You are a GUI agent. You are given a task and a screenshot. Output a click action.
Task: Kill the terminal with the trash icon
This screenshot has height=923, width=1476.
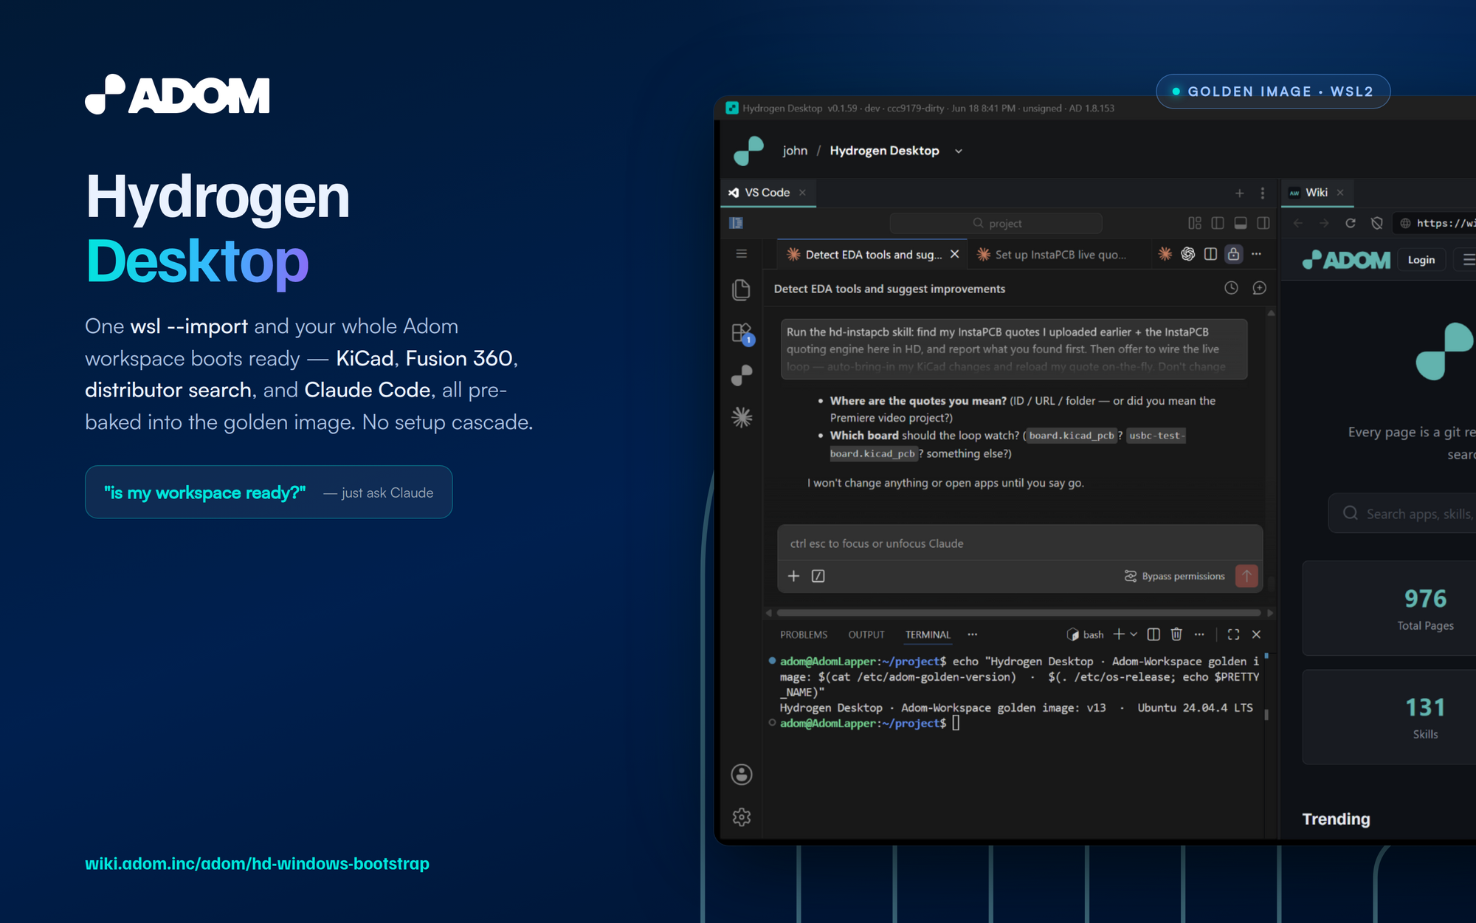[1176, 634]
